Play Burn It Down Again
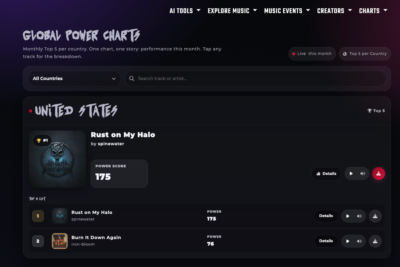This screenshot has width=400, height=267. [348, 241]
